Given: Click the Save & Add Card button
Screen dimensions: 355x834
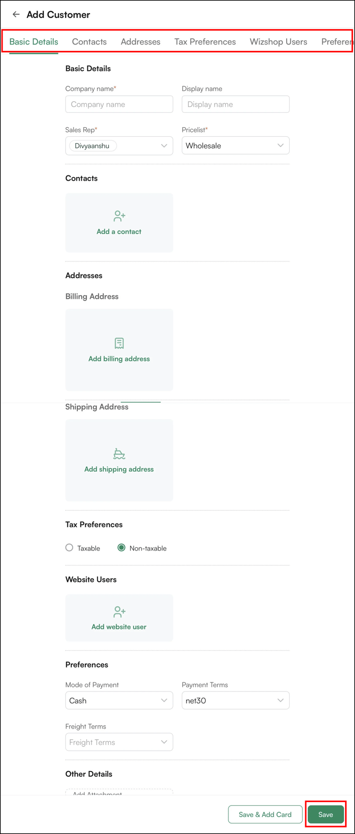Looking at the screenshot, I should coord(265,814).
